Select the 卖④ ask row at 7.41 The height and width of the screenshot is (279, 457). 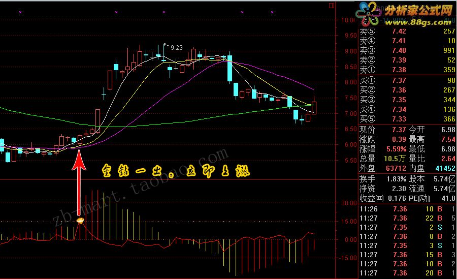click(407, 41)
